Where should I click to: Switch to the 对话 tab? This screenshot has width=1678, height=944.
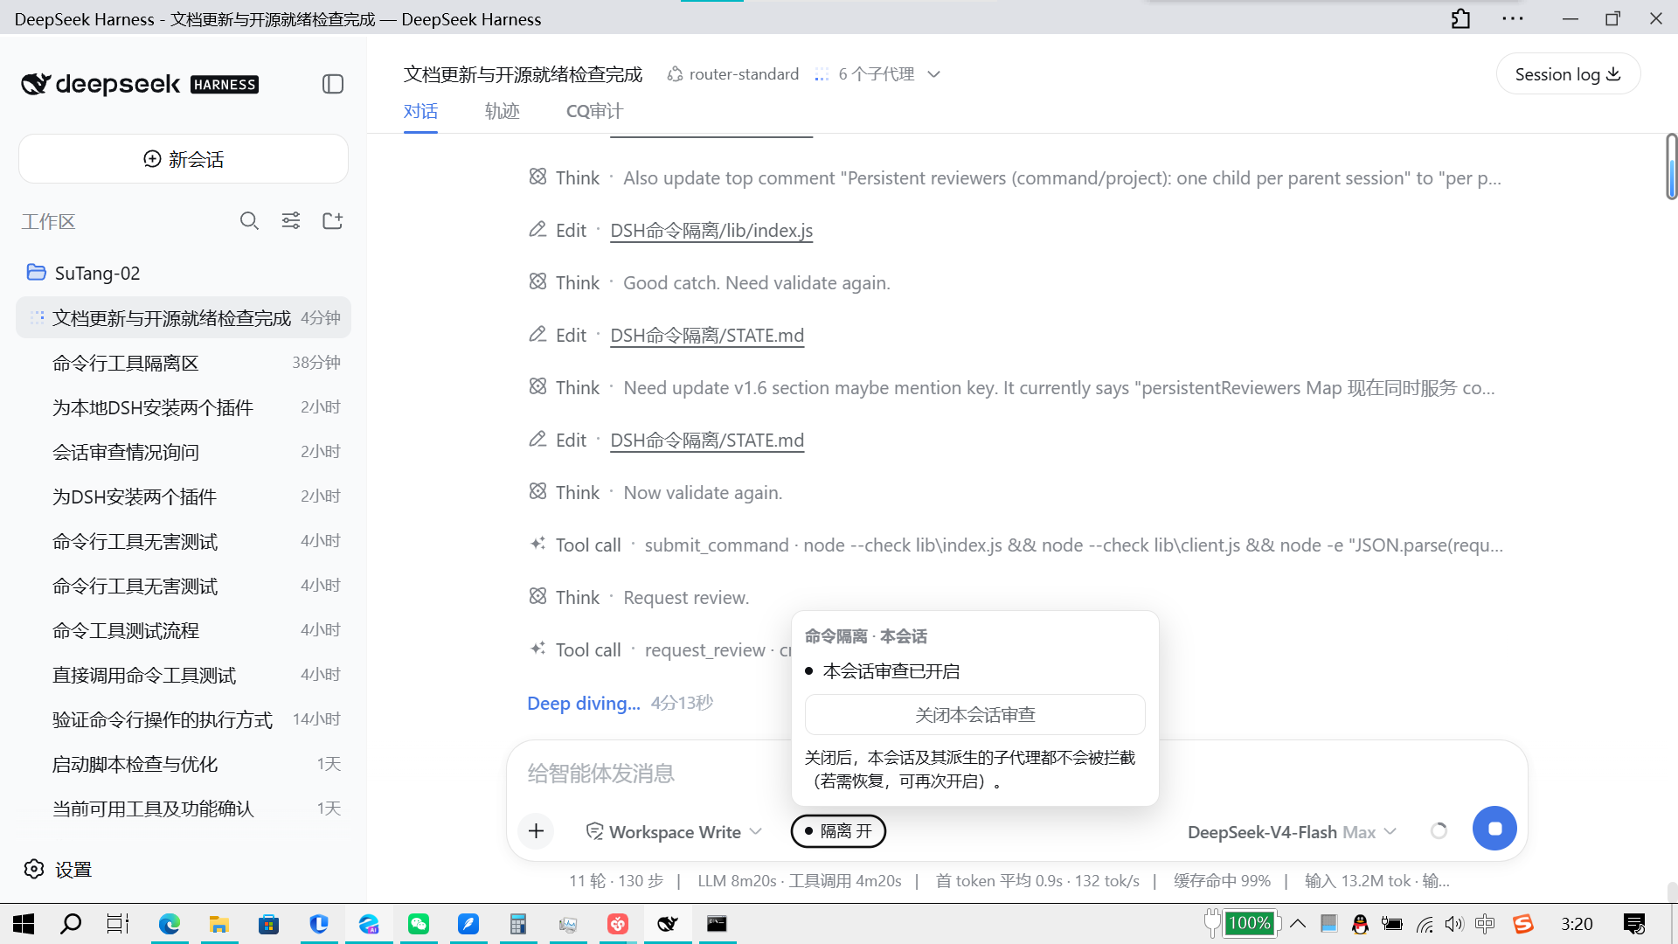click(420, 111)
